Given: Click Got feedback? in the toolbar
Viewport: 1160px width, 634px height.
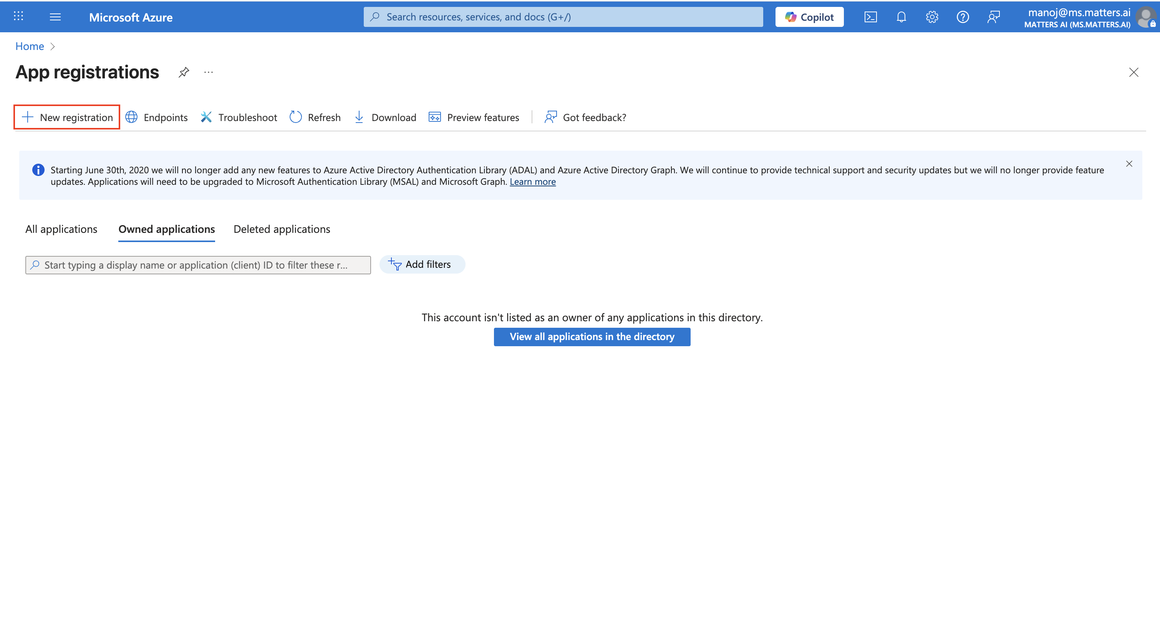Looking at the screenshot, I should (x=585, y=117).
